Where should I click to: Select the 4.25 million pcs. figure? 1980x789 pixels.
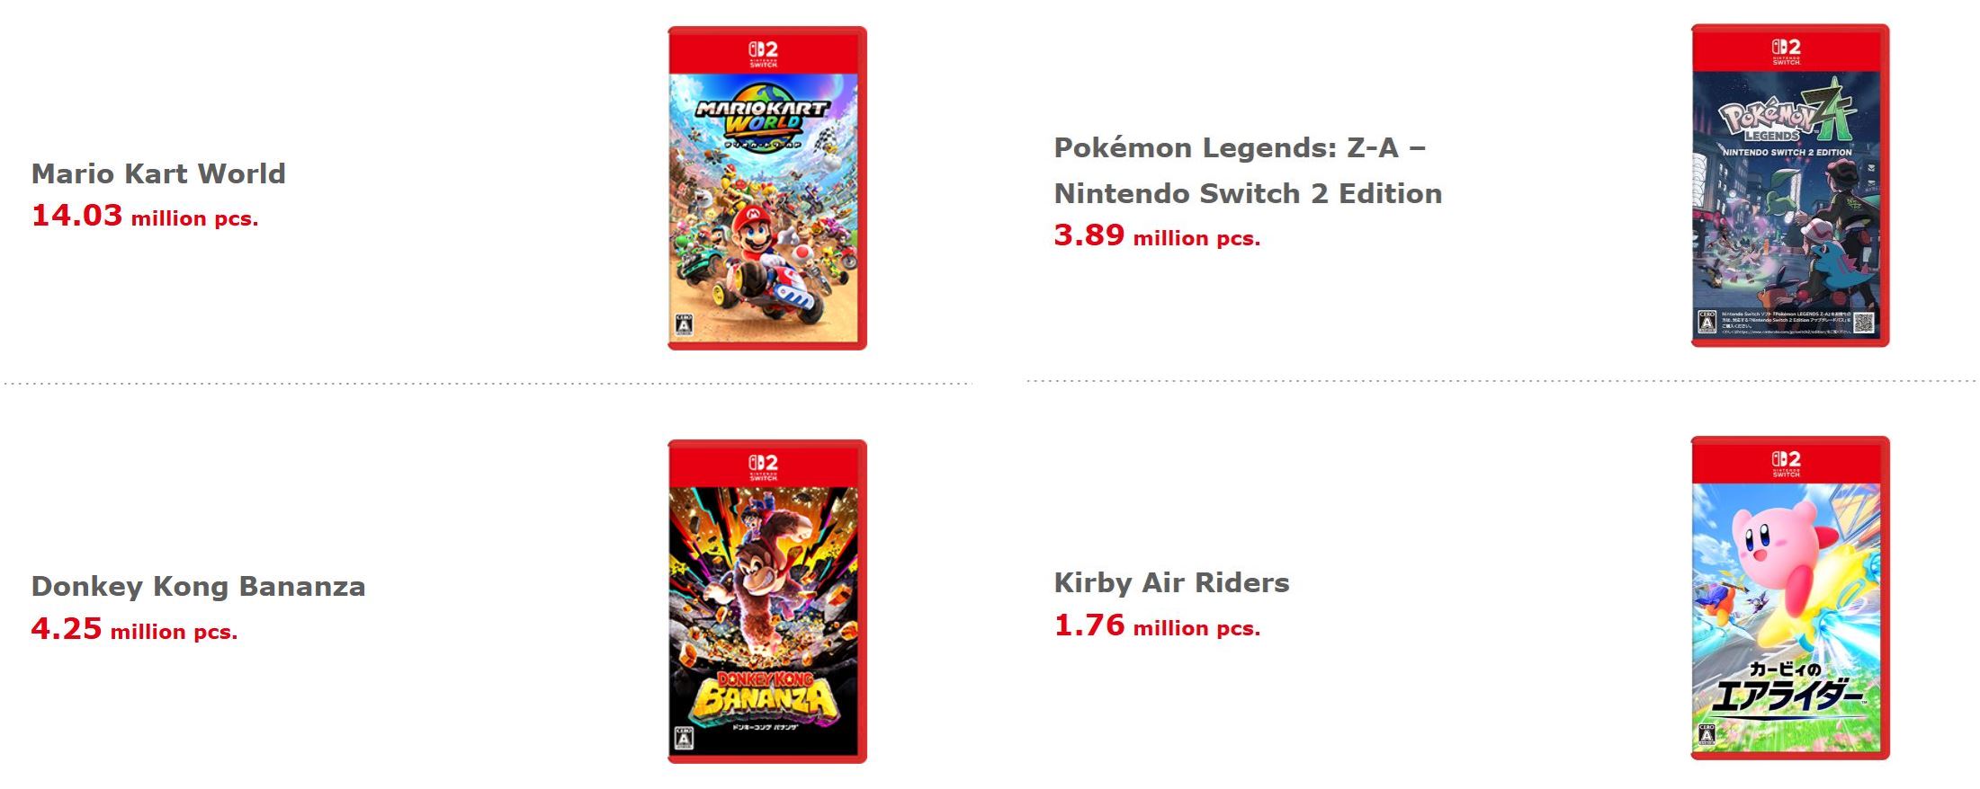tap(134, 630)
